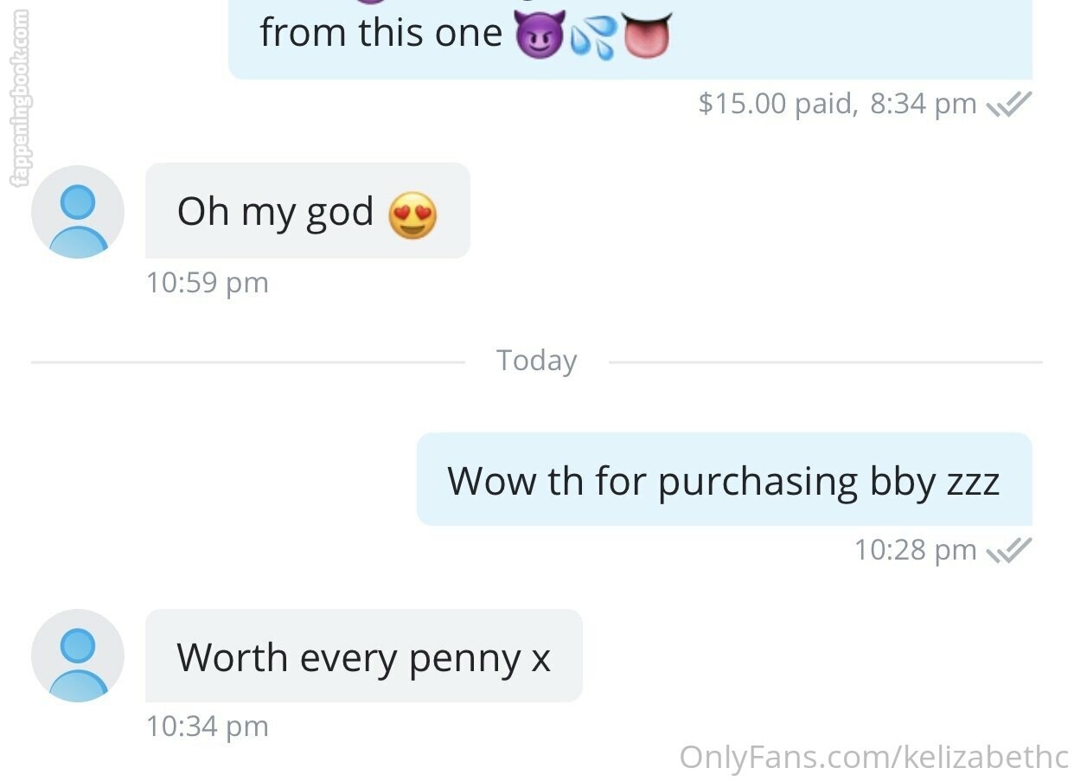Click the tongue emoji in message
Image resolution: width=1074 pixels, height=781 pixels.
[x=645, y=35]
